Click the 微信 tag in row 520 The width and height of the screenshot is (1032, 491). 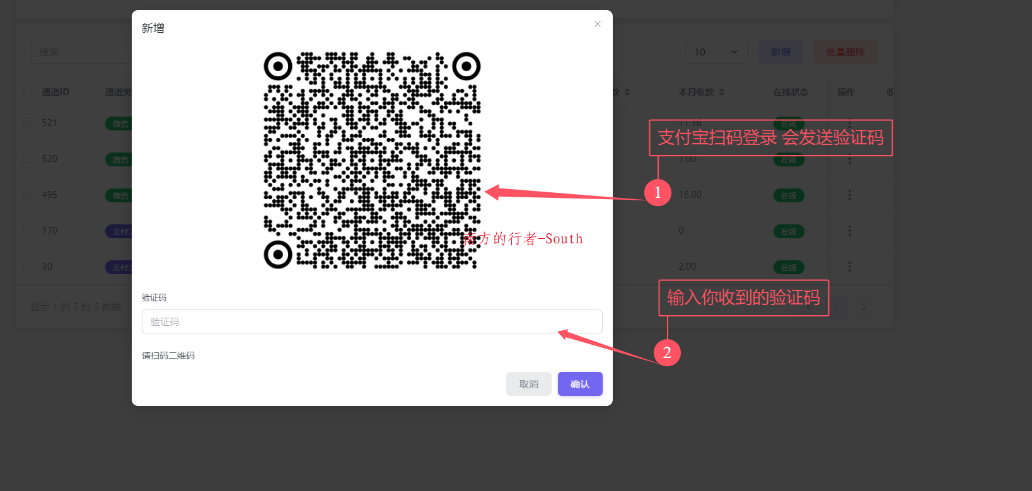pos(119,160)
